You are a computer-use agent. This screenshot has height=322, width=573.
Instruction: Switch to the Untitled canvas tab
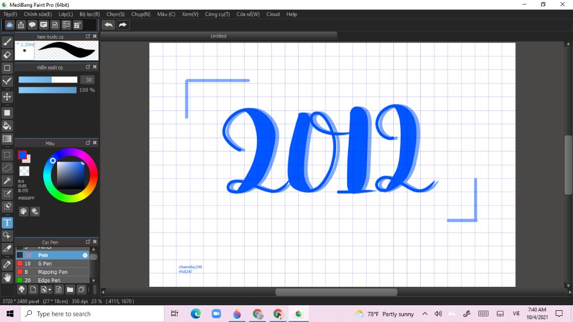[219, 36]
